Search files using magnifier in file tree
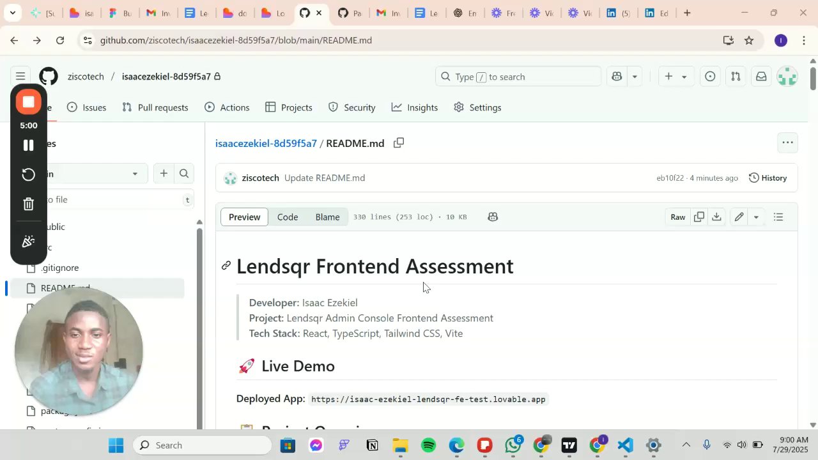The height and width of the screenshot is (460, 818). [184, 173]
